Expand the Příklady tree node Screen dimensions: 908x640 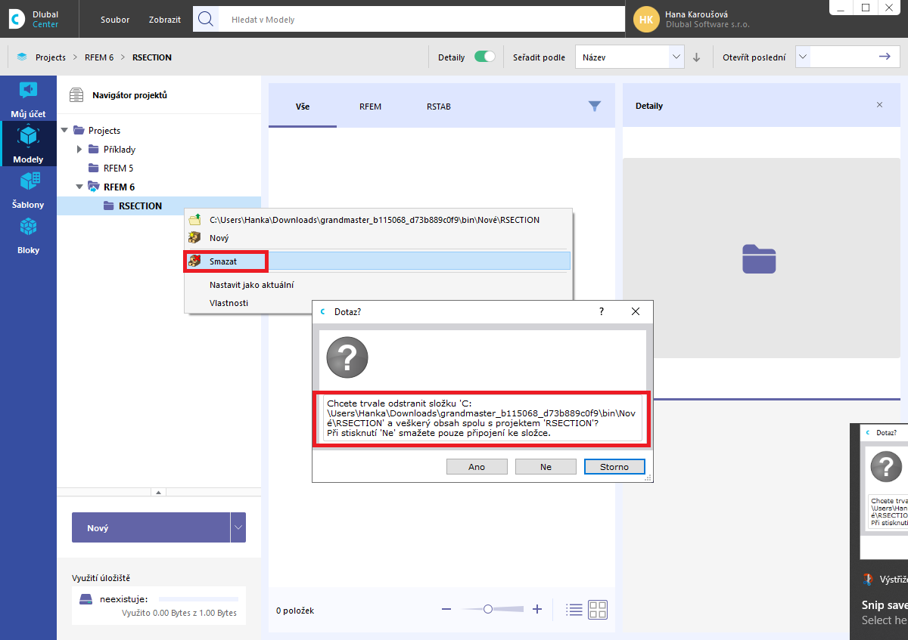79,150
